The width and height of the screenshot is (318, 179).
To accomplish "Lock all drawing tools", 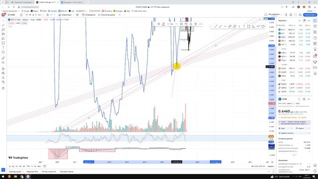I will click(3, 78).
